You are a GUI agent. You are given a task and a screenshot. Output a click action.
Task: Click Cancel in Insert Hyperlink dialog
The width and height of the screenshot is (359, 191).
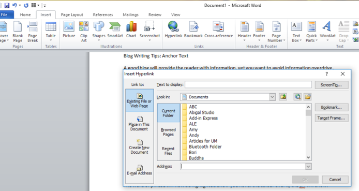click(335, 180)
